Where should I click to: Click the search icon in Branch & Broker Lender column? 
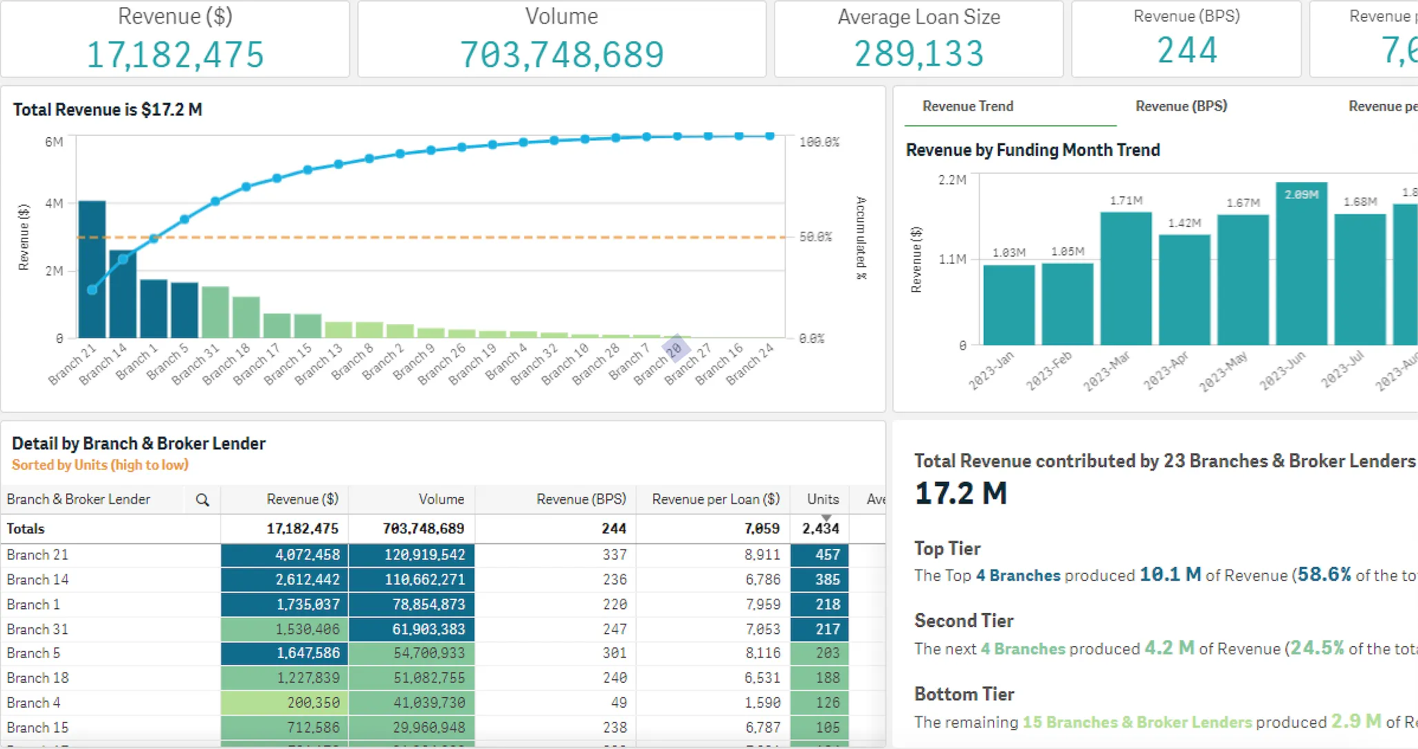pos(202,499)
